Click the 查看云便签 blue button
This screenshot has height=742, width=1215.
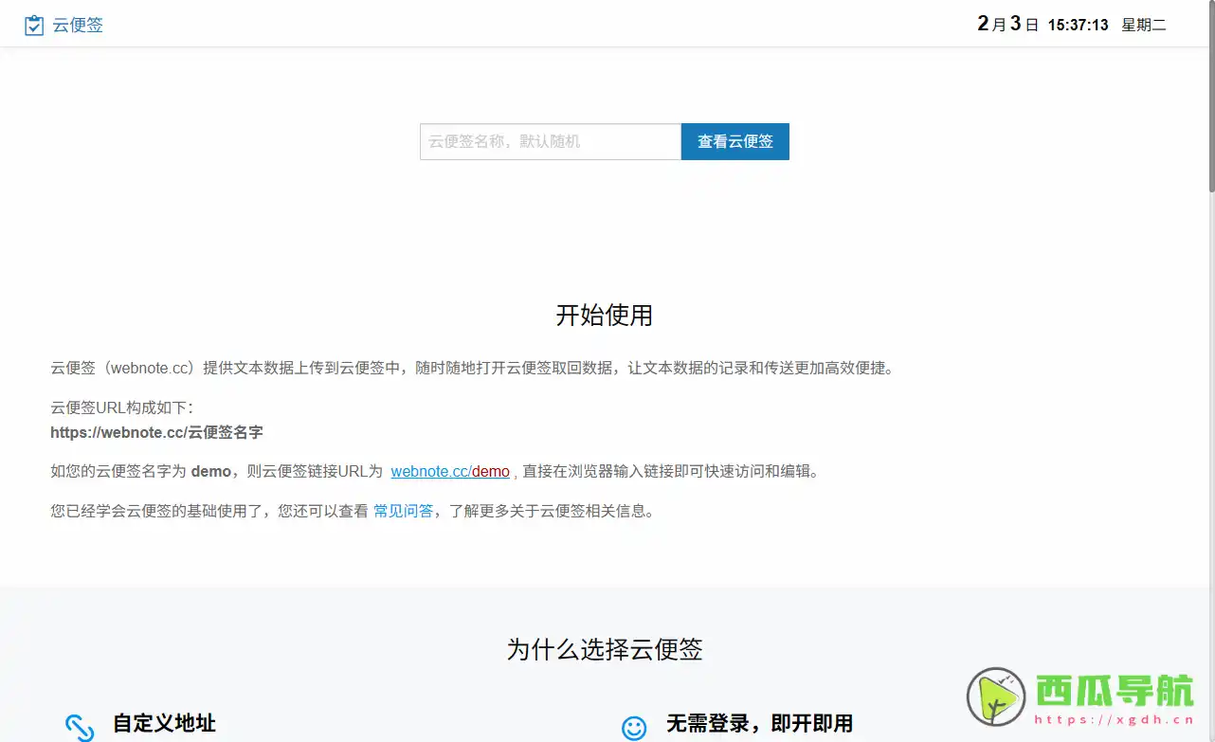coord(734,141)
